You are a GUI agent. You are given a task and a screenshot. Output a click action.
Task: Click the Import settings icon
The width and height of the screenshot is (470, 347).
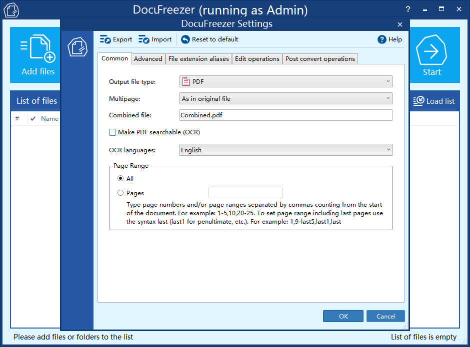(x=144, y=39)
